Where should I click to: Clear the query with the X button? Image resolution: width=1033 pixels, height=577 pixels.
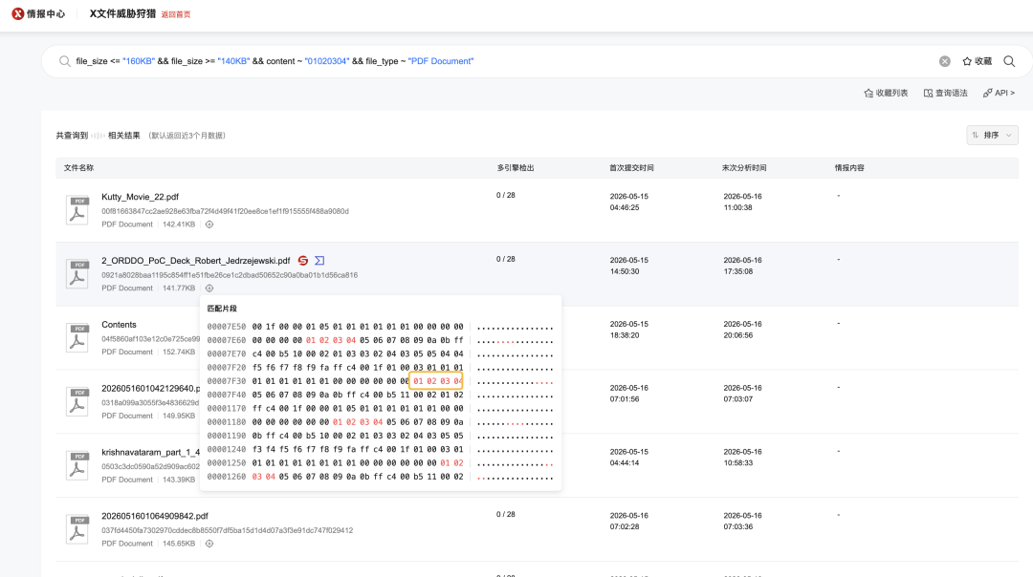pyautogui.click(x=945, y=61)
